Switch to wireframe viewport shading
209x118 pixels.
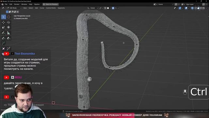pyautogui.click(x=196, y=8)
